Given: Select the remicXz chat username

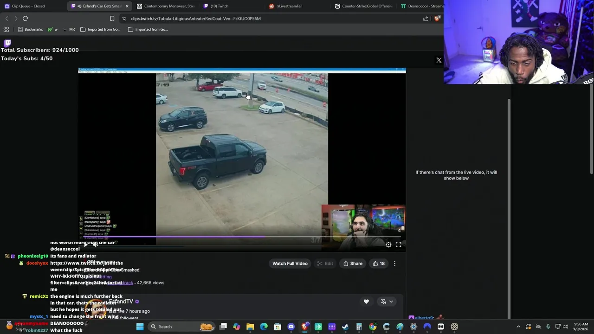Looking at the screenshot, I should [x=39, y=296].
